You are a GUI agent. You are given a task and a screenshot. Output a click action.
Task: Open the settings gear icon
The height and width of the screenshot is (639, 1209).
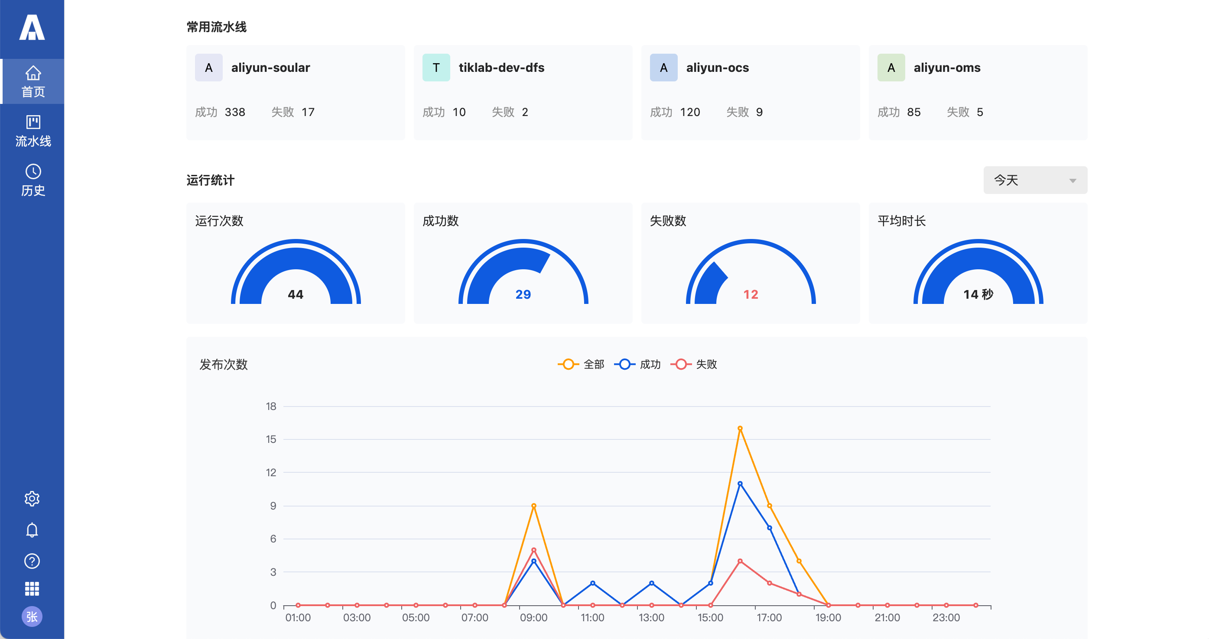[32, 498]
